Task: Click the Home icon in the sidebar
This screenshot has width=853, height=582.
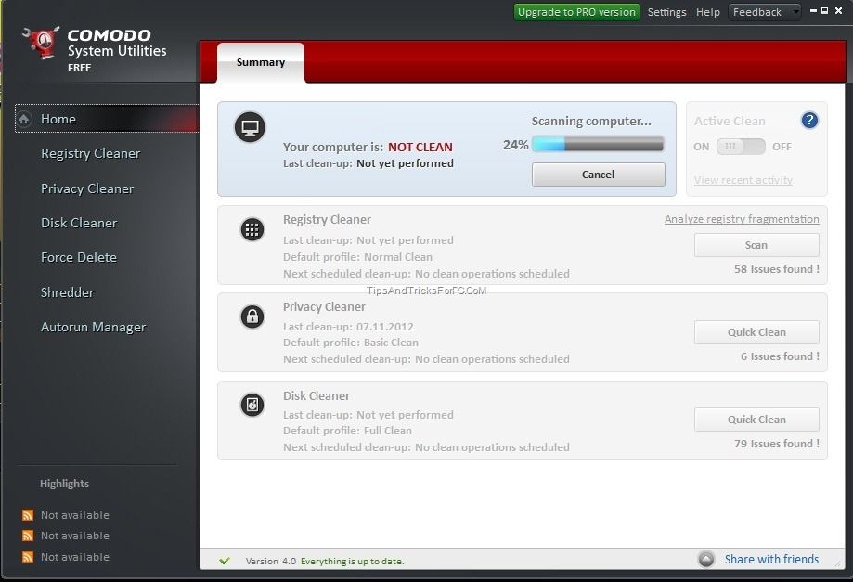Action: pos(24,119)
